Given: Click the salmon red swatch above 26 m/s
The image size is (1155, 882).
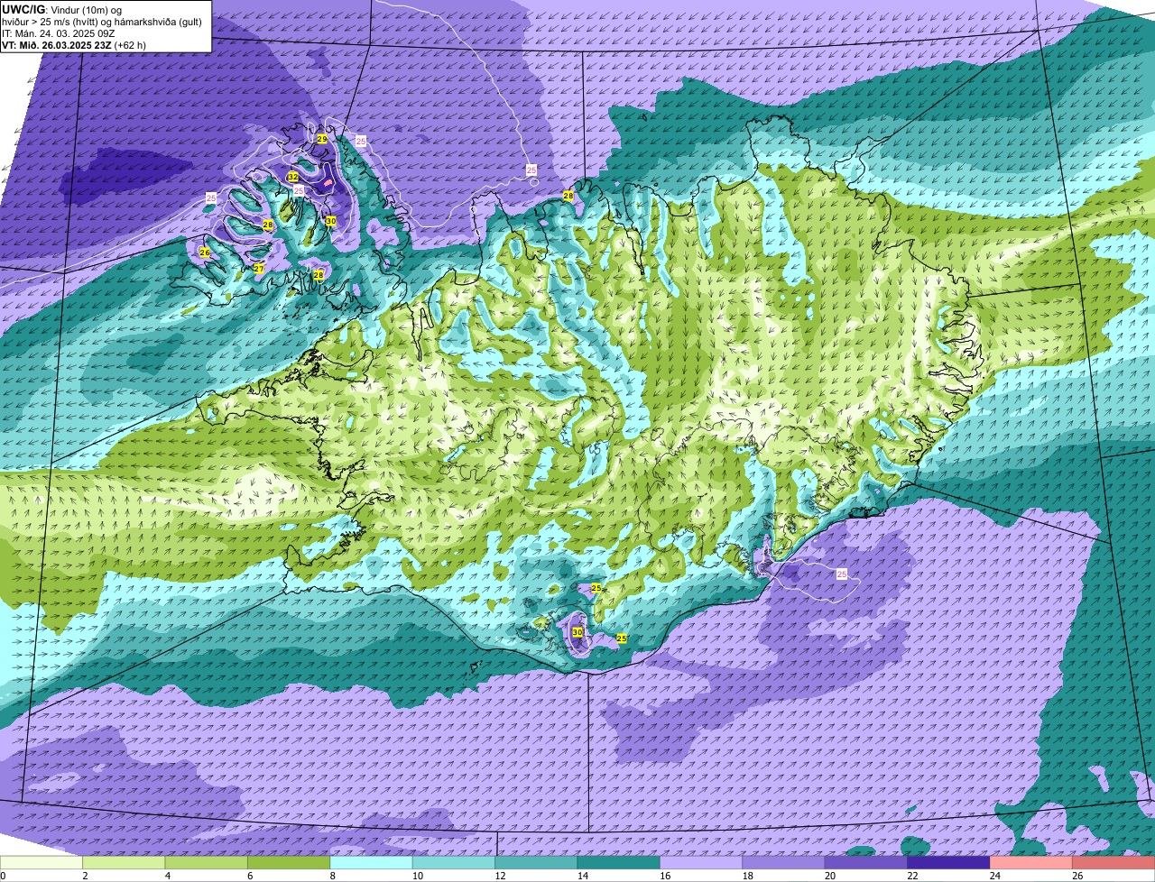Looking at the screenshot, I should pyautogui.click(x=1114, y=863).
